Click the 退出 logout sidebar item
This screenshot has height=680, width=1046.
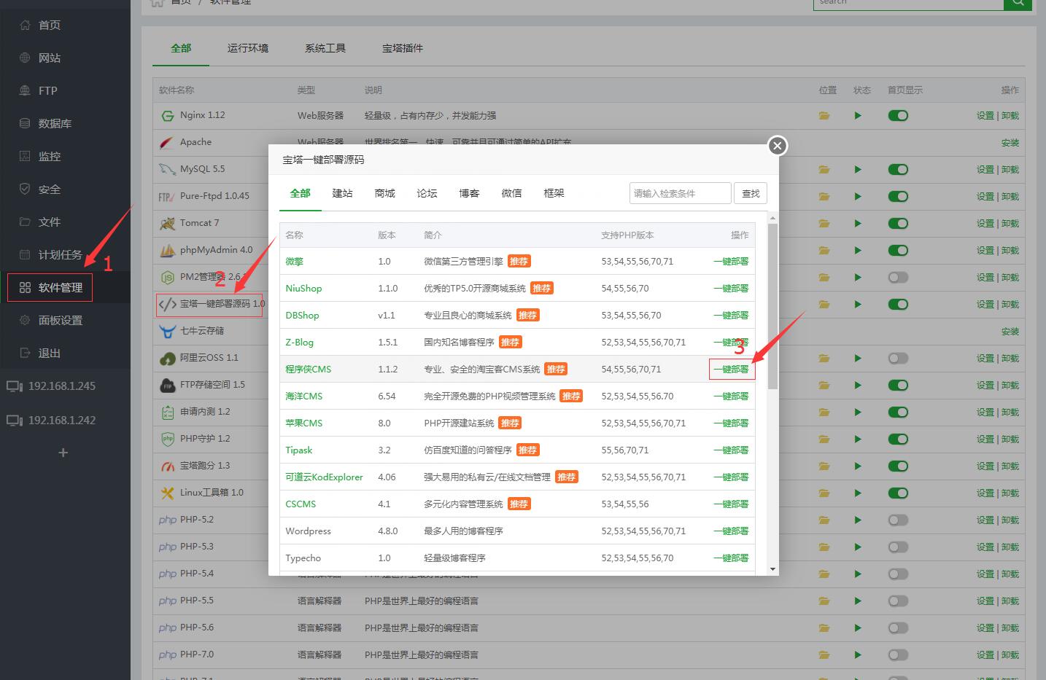tap(49, 353)
